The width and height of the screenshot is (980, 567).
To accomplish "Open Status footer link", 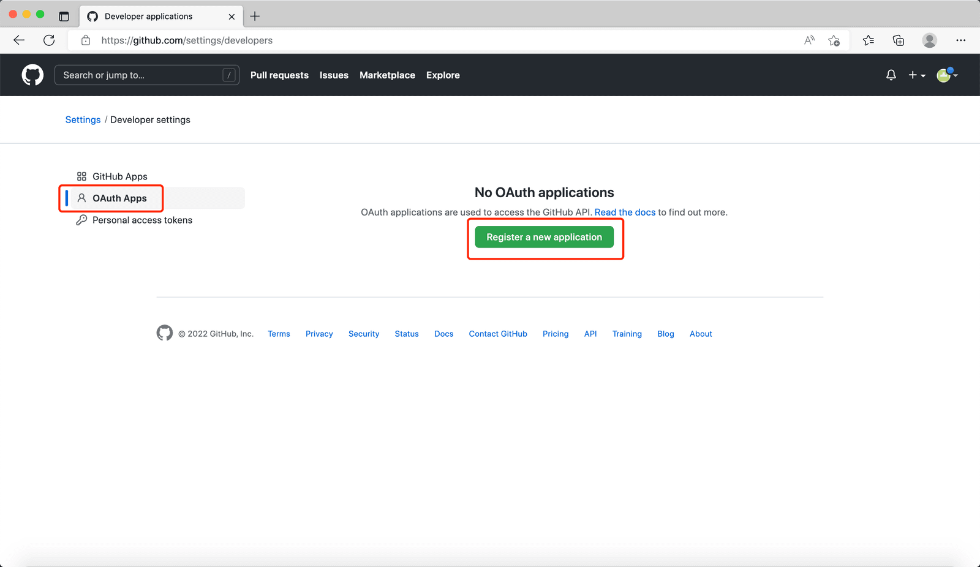I will click(x=407, y=334).
